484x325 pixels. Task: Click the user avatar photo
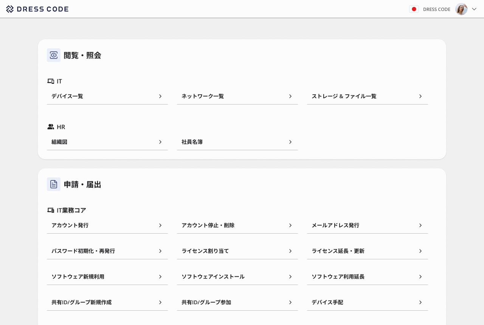coord(461,9)
